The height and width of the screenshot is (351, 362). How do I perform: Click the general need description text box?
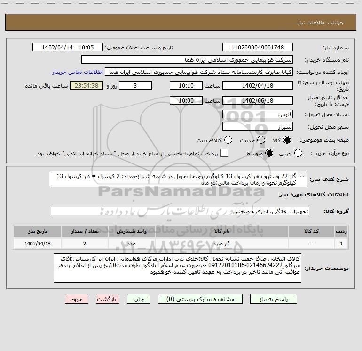(178, 180)
